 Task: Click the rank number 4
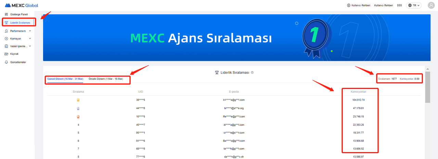(78, 124)
